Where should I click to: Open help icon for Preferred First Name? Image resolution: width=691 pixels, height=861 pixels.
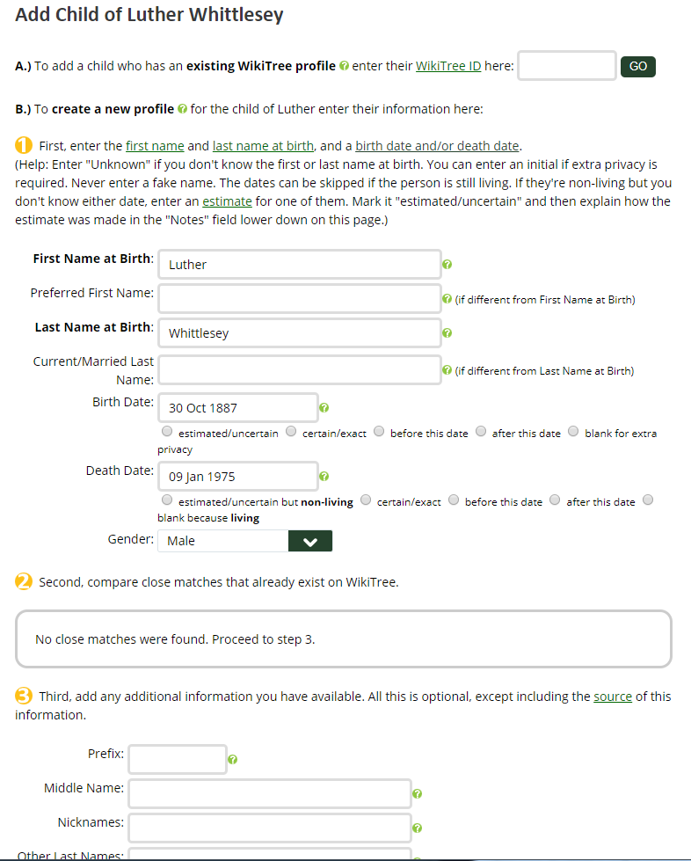(x=447, y=299)
